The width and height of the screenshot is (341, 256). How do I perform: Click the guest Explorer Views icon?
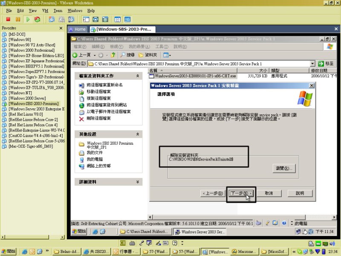pos(166,55)
